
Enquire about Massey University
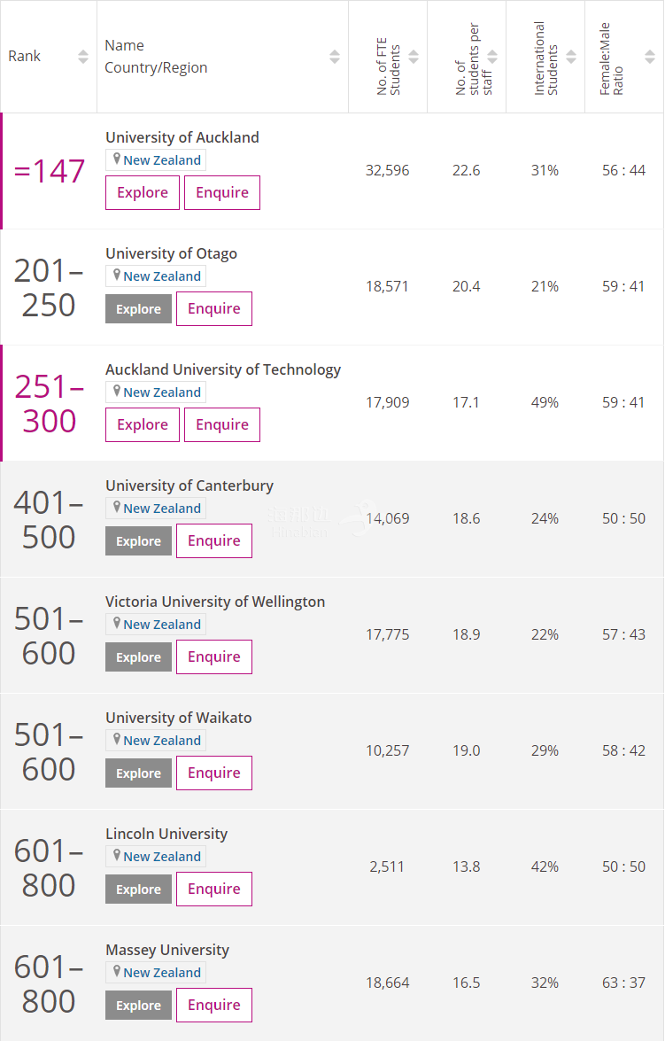click(214, 1006)
